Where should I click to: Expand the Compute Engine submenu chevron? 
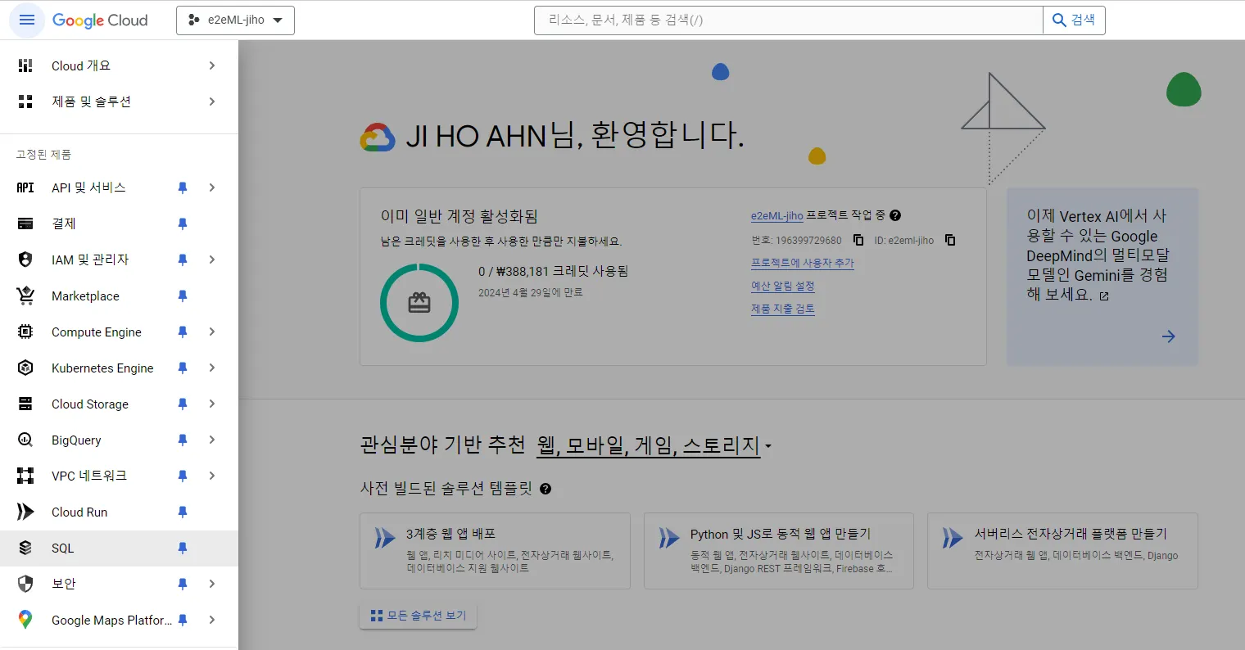[x=212, y=332]
